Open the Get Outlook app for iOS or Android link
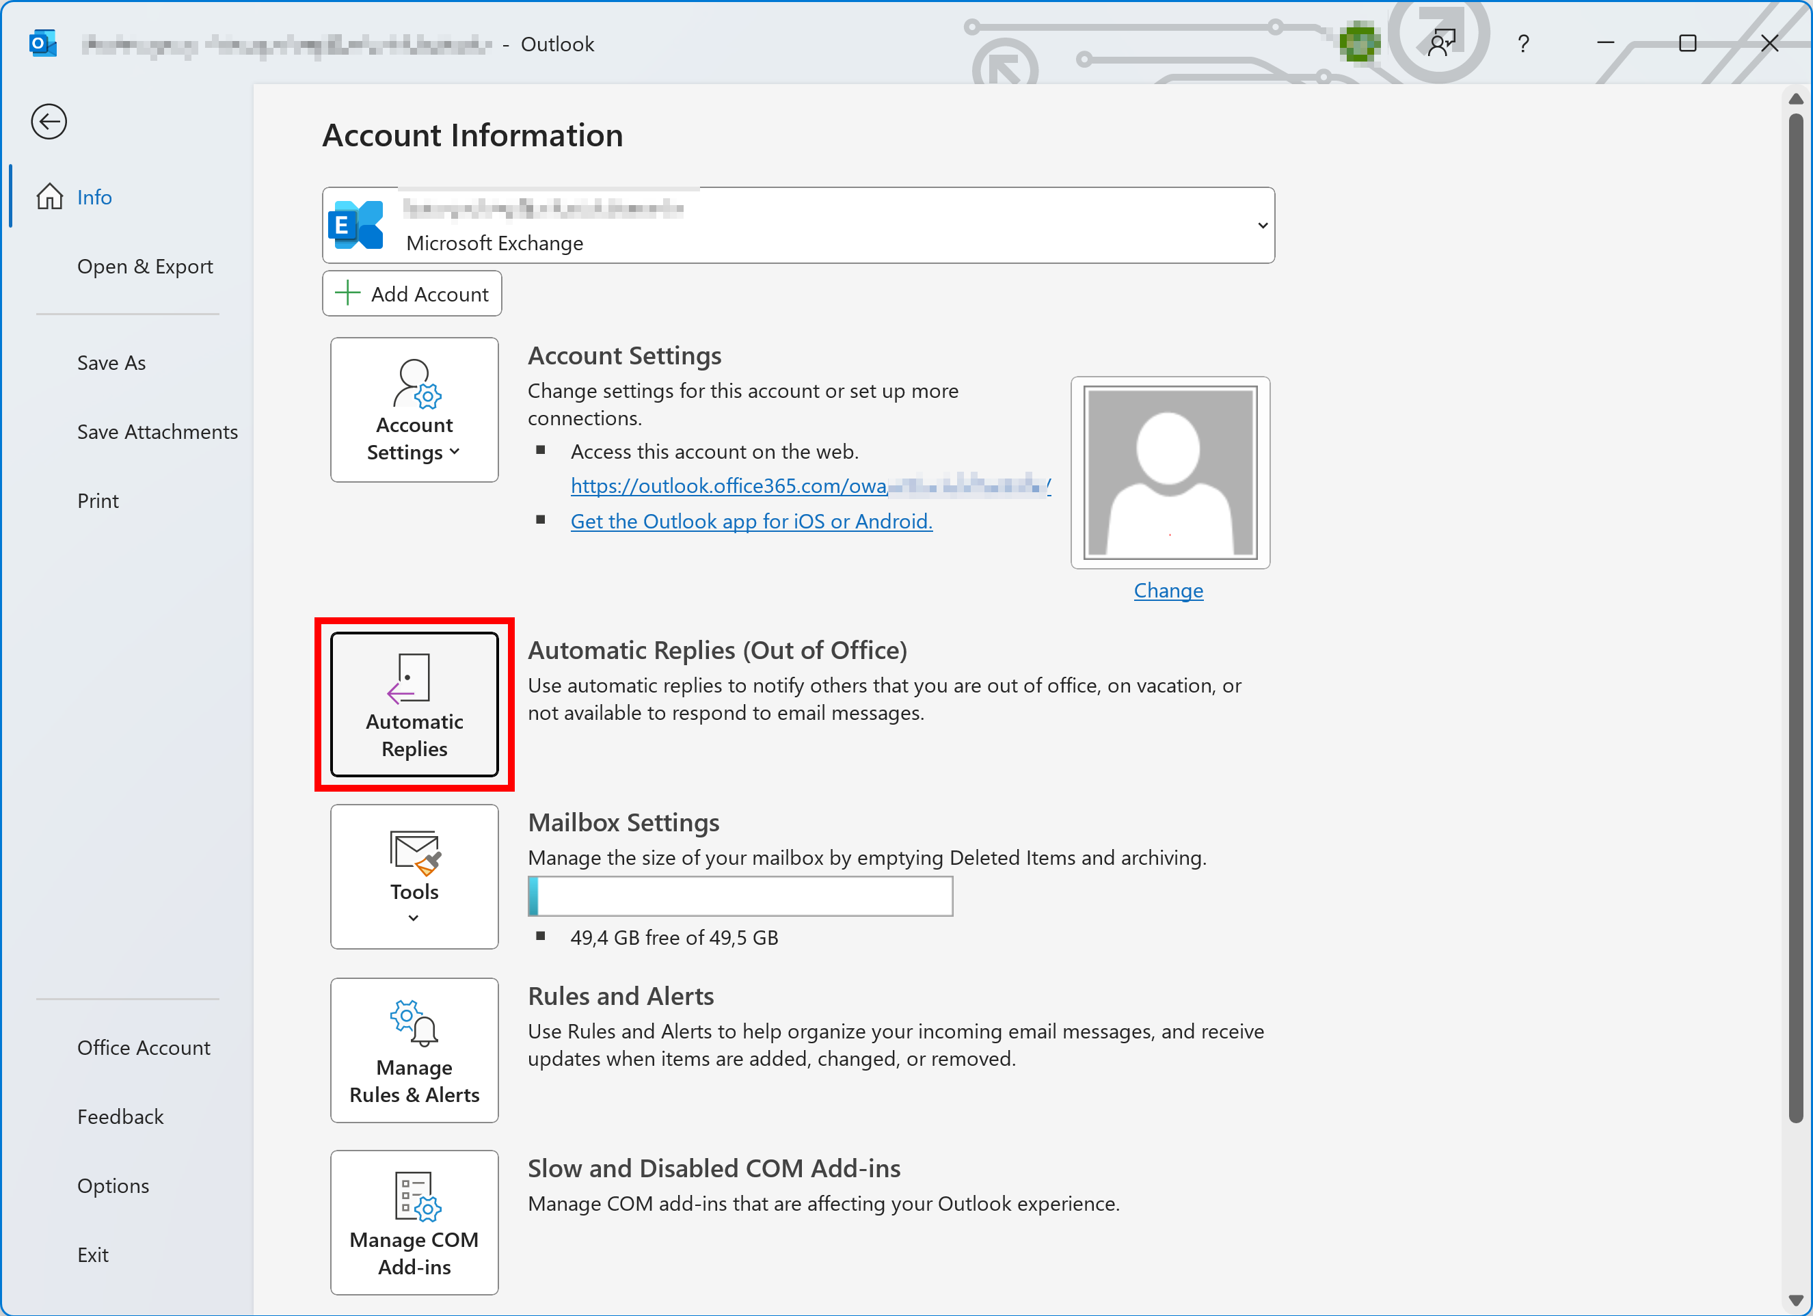 (751, 522)
